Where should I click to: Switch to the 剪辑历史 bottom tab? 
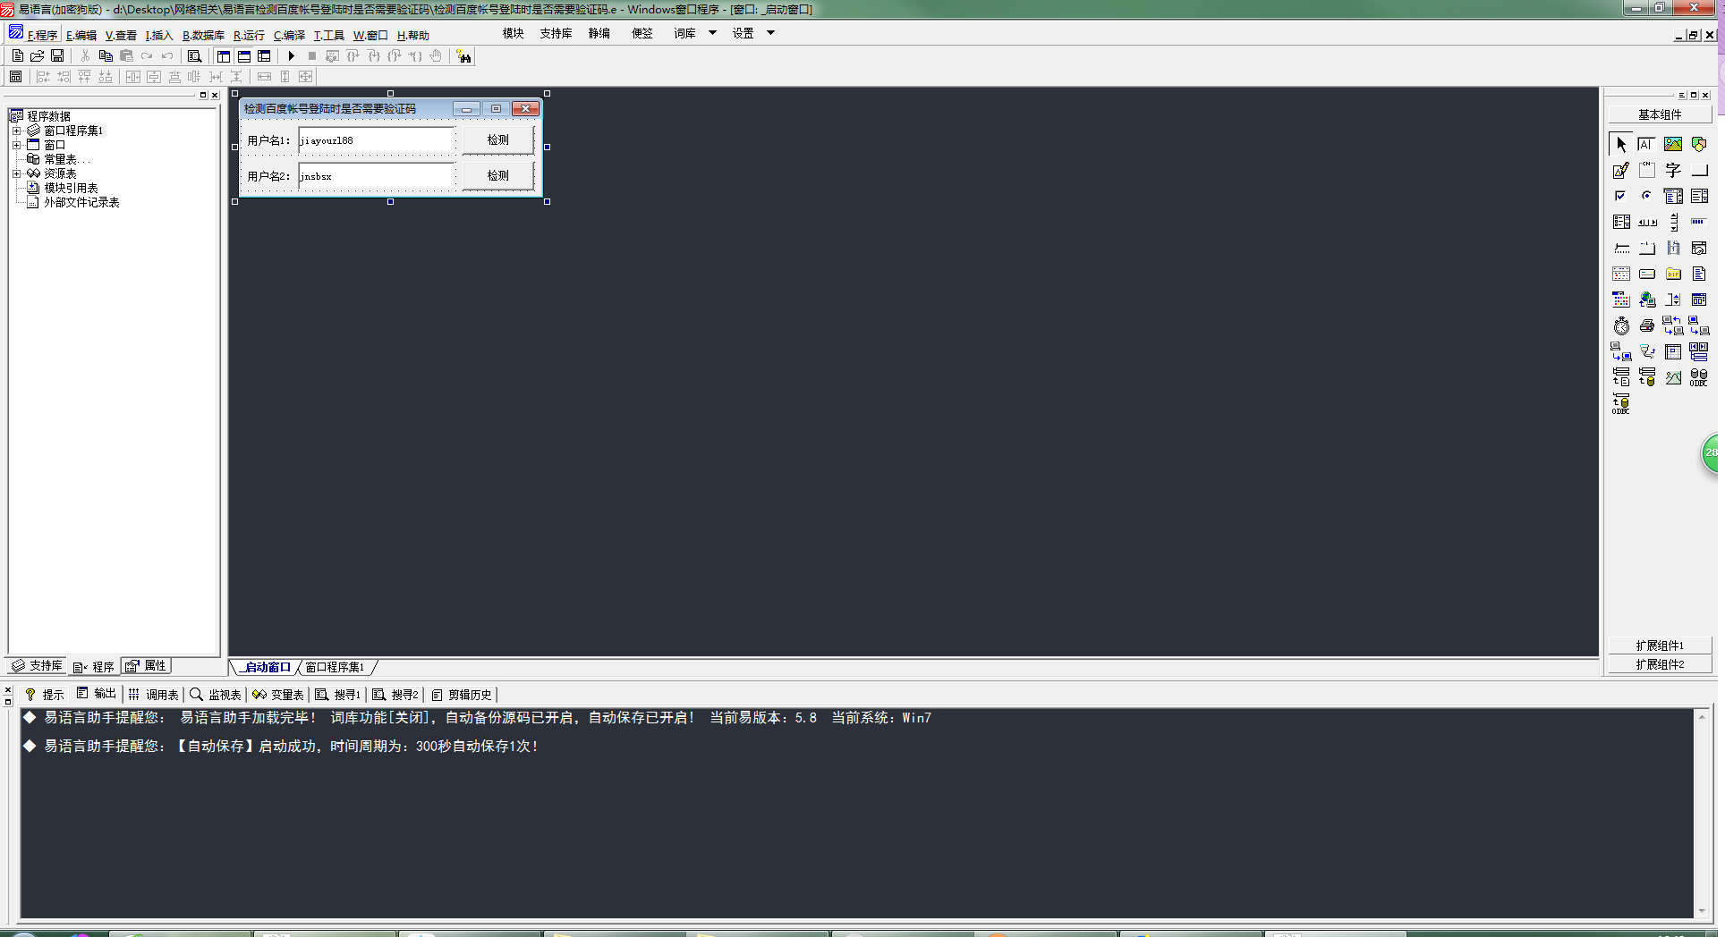[x=462, y=694]
